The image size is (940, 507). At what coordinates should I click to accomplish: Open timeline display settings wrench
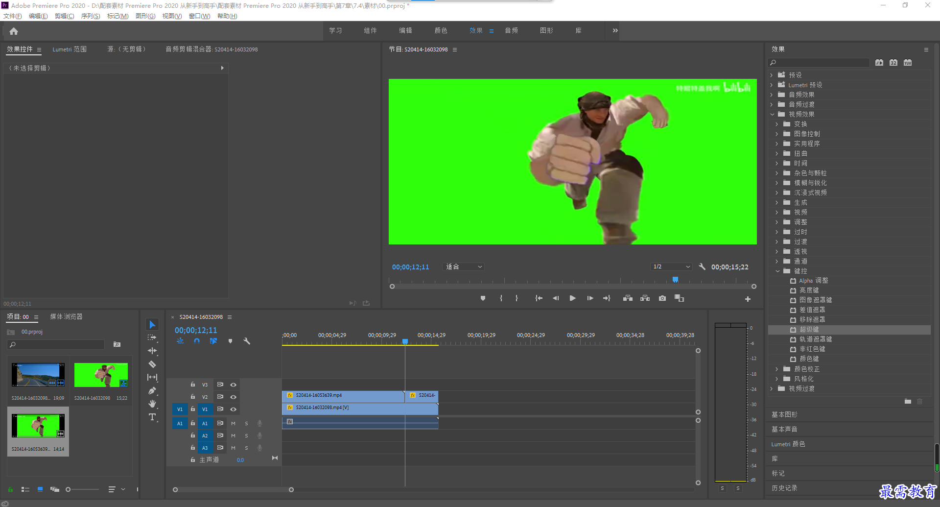[x=247, y=341]
